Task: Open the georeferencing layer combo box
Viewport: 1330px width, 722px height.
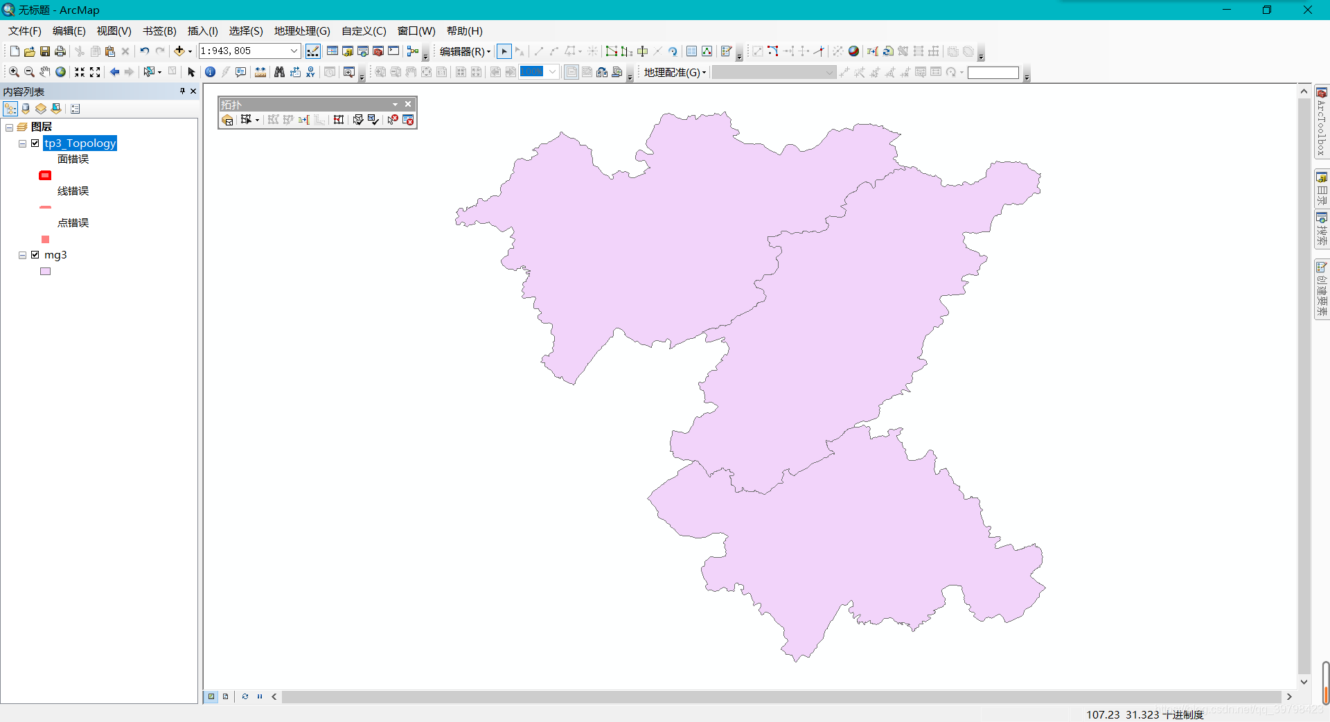Action: point(774,73)
